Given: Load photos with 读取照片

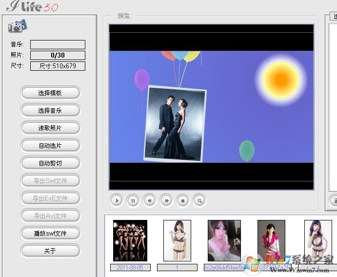Looking at the screenshot, I should point(50,128).
